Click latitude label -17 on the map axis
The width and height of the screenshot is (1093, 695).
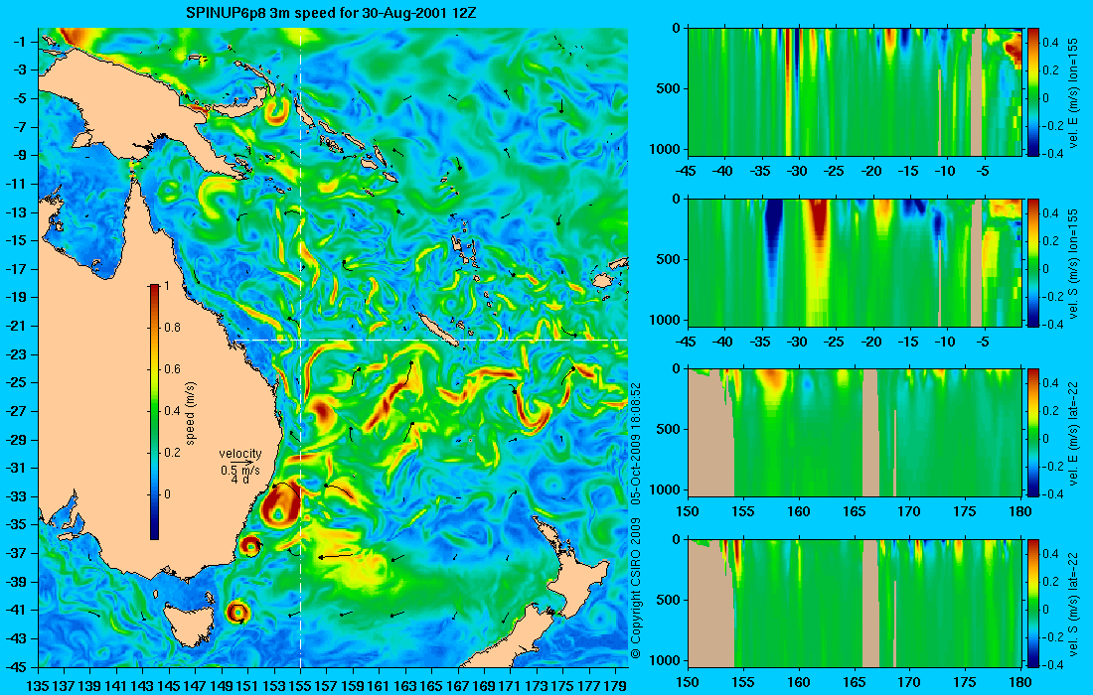16,269
